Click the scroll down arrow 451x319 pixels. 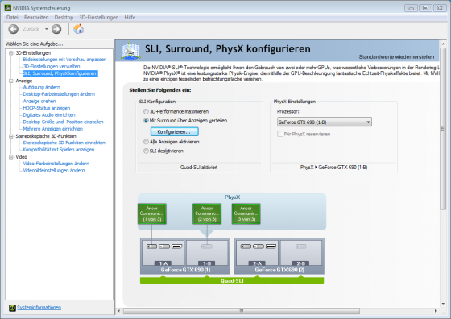pos(443,304)
